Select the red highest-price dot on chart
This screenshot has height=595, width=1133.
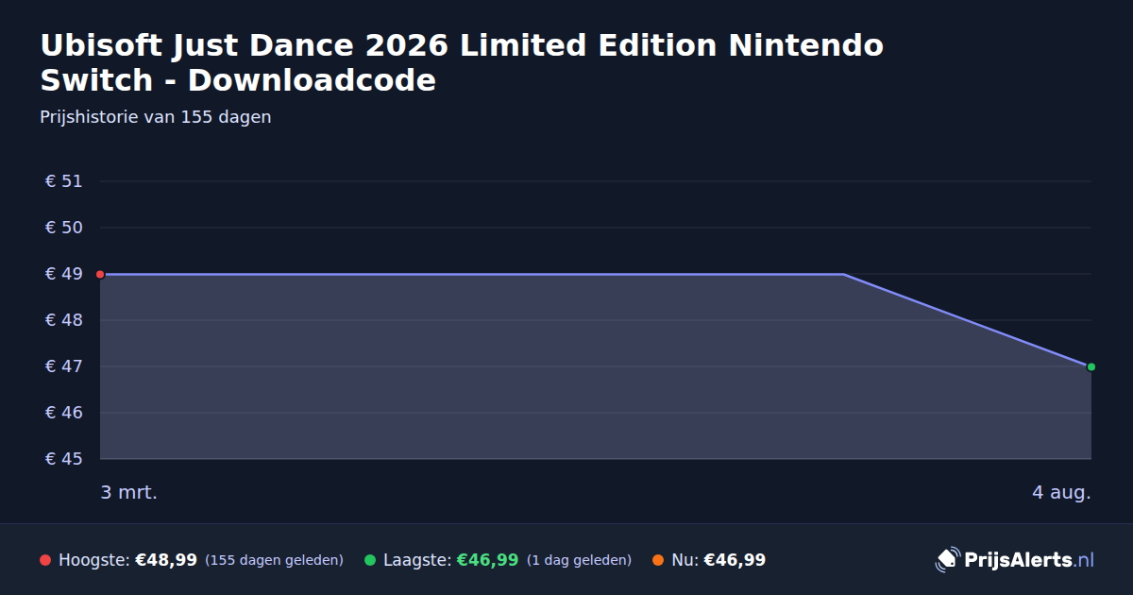point(100,274)
